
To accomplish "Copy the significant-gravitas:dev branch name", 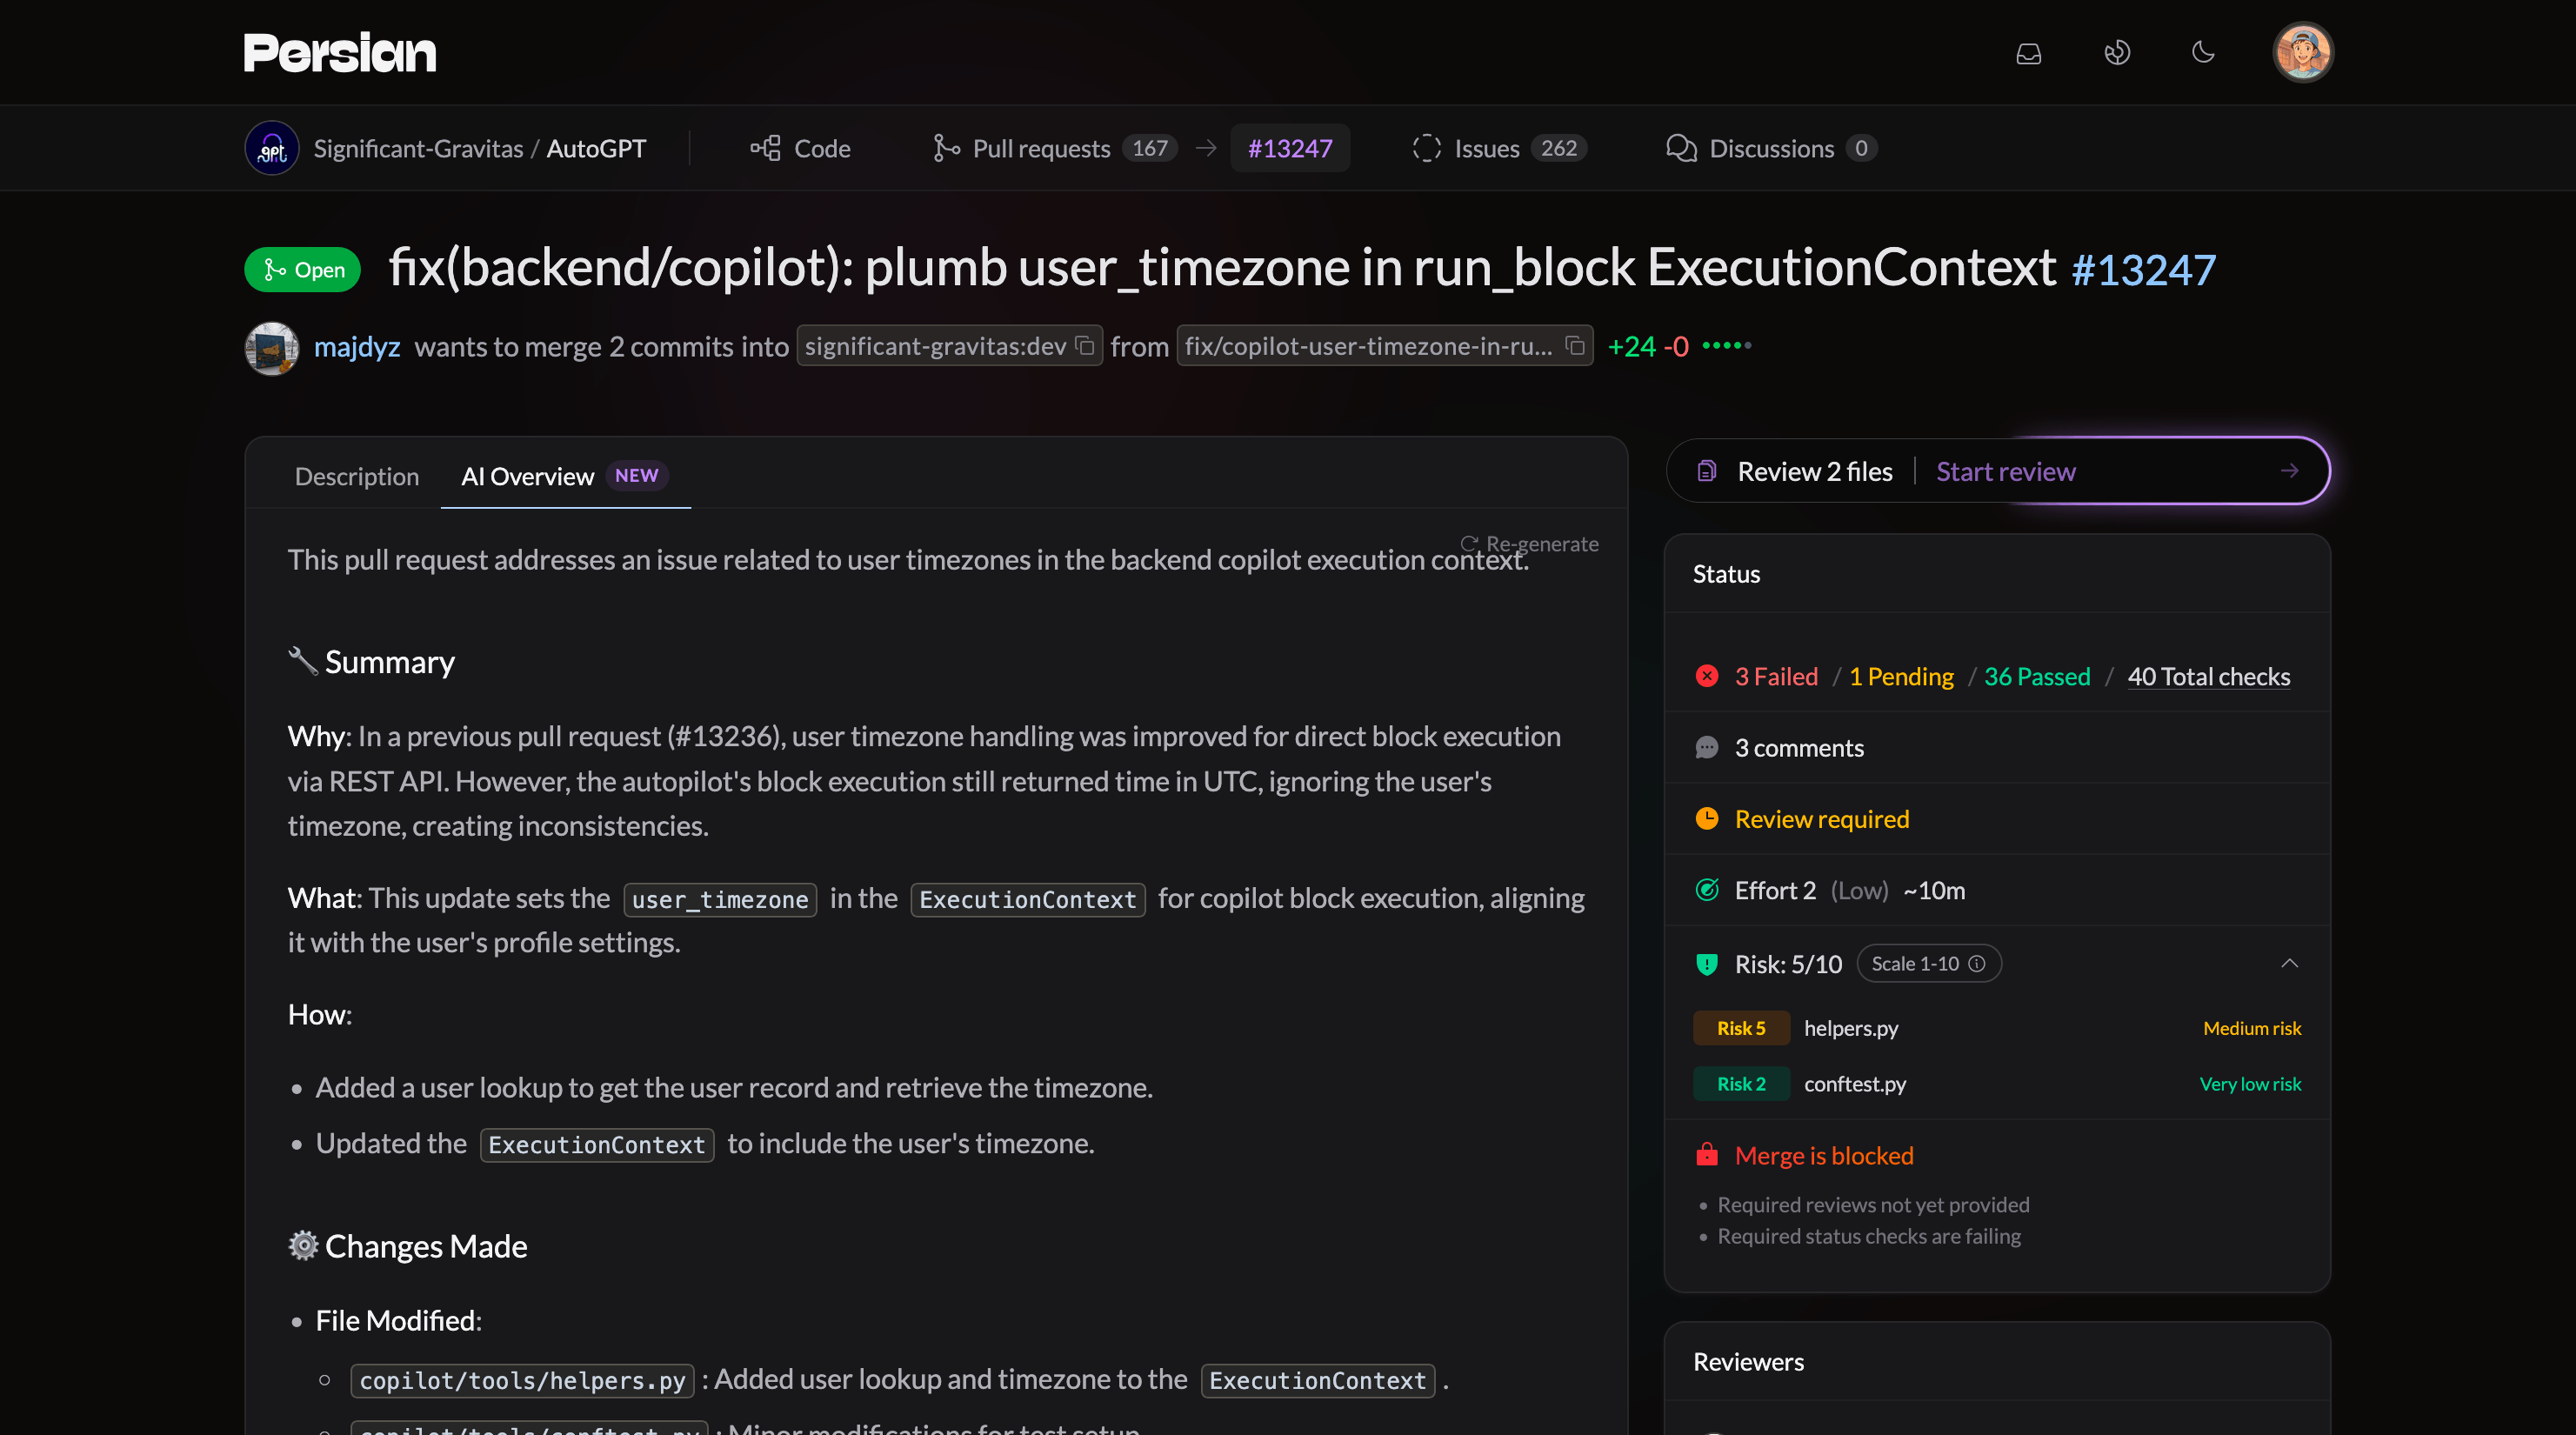I will (x=1085, y=346).
